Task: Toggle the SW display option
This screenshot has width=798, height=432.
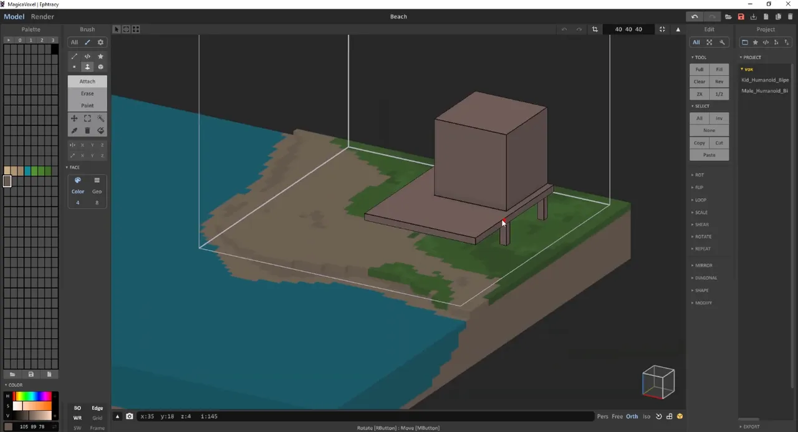Action: click(77, 428)
